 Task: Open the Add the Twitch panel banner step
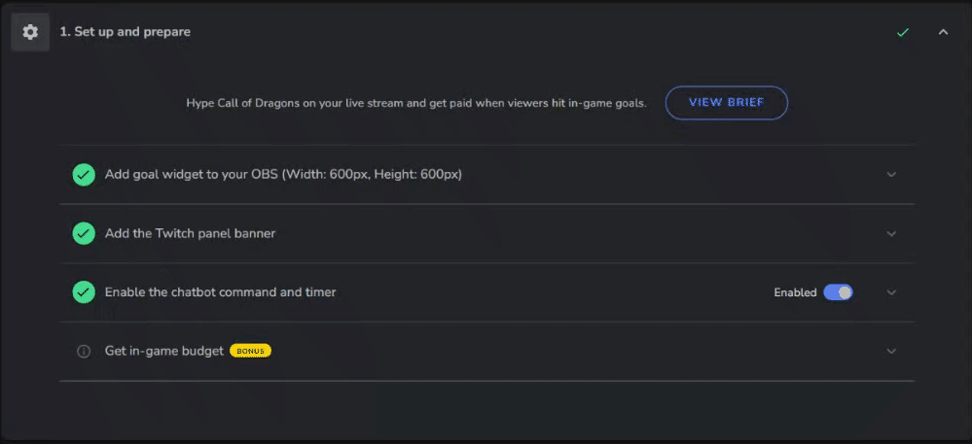click(191, 233)
